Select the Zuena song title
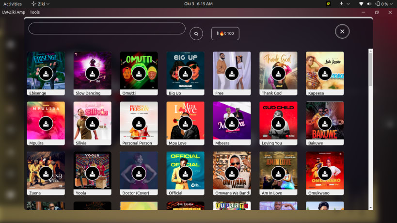 click(35, 193)
